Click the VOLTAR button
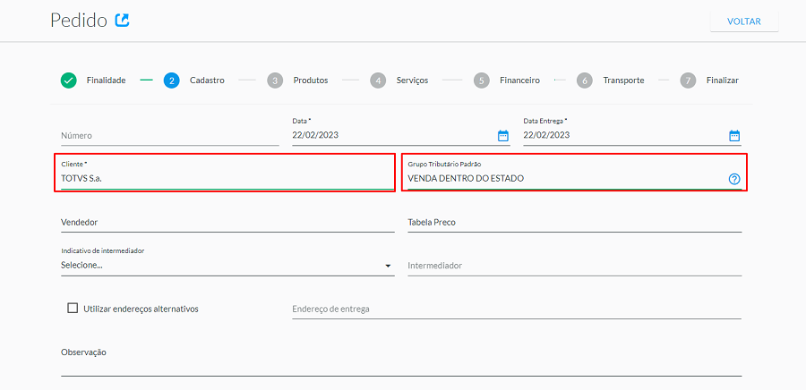Viewport: 806px width, 390px height. [744, 21]
